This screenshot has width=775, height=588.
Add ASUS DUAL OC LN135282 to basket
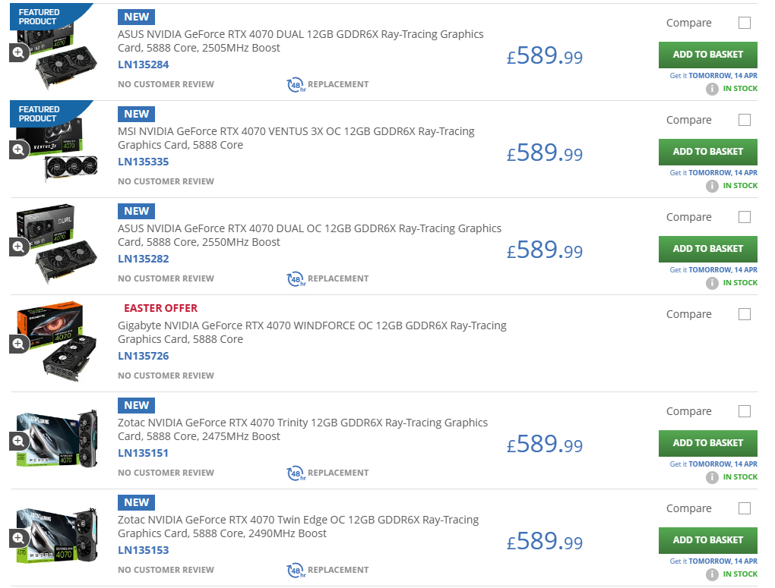708,250
